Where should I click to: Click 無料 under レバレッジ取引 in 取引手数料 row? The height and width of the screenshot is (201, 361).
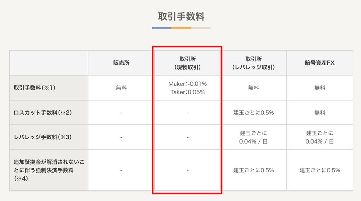click(253, 88)
